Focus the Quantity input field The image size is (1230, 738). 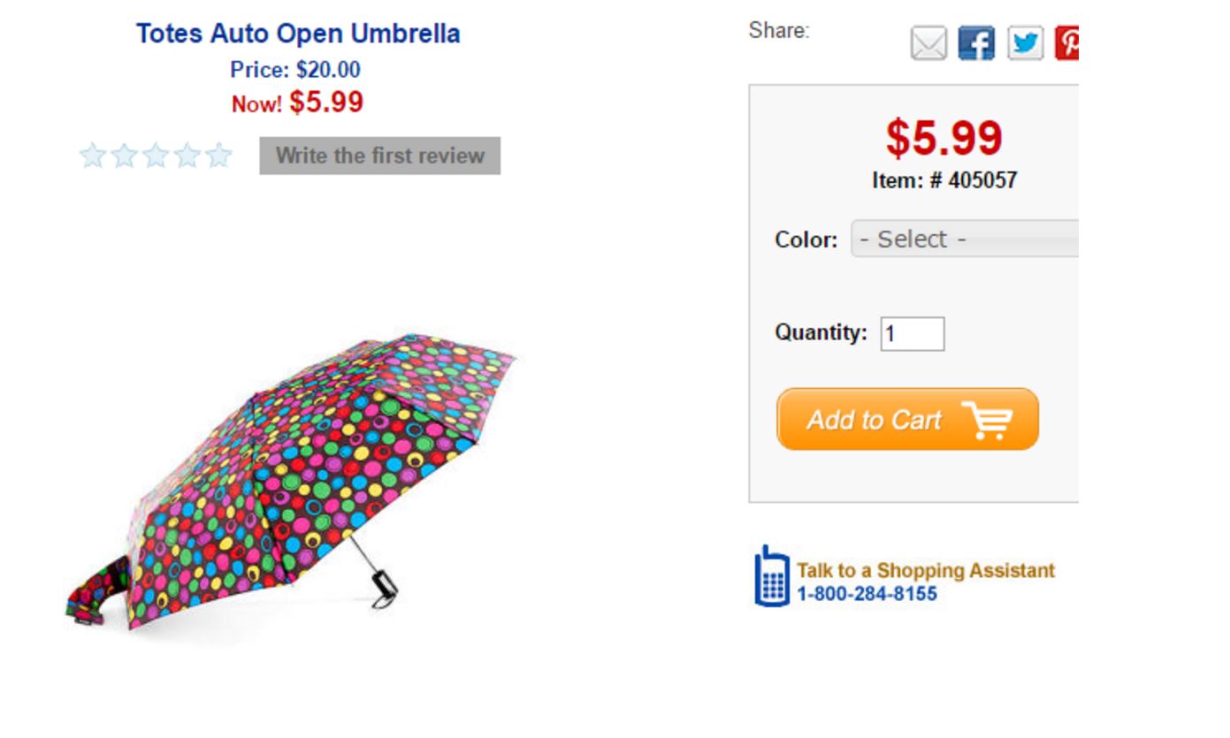pyautogui.click(x=913, y=334)
